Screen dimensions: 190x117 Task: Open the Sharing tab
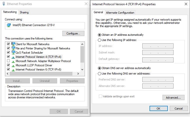[24, 12]
